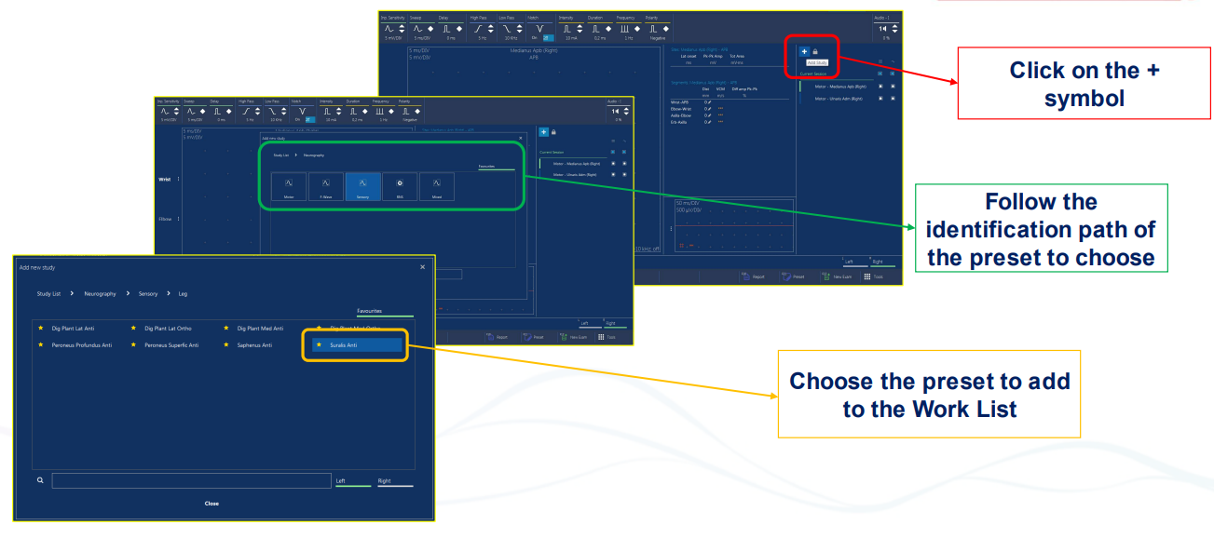This screenshot has width=1214, height=552.
Task: Select Motor - Ulnaris Adm (Right) in top-right session list
Action: [x=839, y=98]
